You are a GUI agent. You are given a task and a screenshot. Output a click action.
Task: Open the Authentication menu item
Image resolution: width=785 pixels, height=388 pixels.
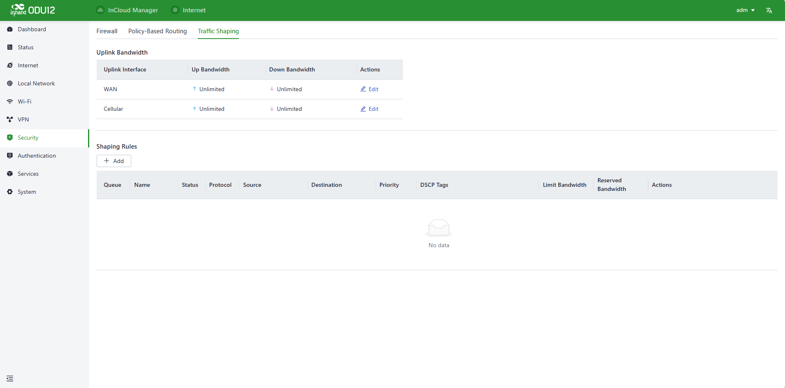(x=37, y=156)
